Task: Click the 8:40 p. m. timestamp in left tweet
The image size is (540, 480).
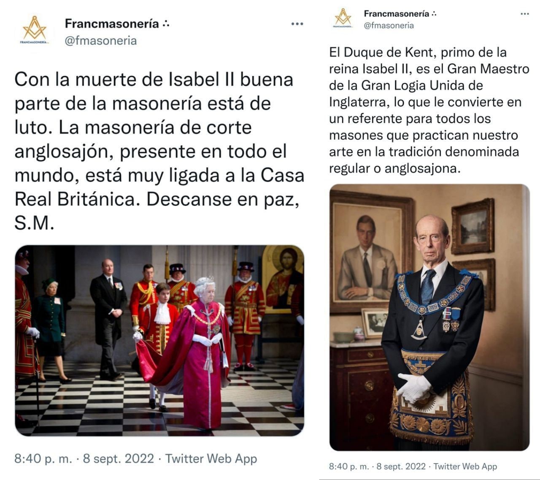Action: (x=43, y=458)
